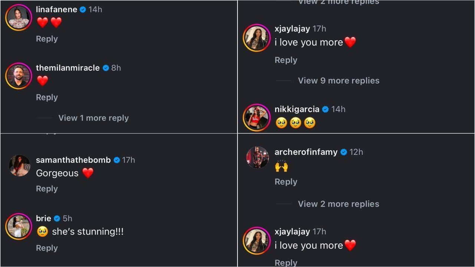Reply to themilanmiracle's comment
This screenshot has width=475, height=267.
pos(47,98)
